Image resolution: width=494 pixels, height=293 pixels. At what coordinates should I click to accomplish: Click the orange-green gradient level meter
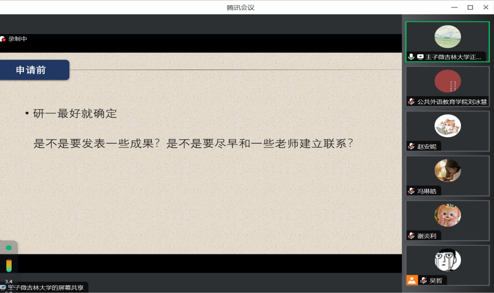9,266
